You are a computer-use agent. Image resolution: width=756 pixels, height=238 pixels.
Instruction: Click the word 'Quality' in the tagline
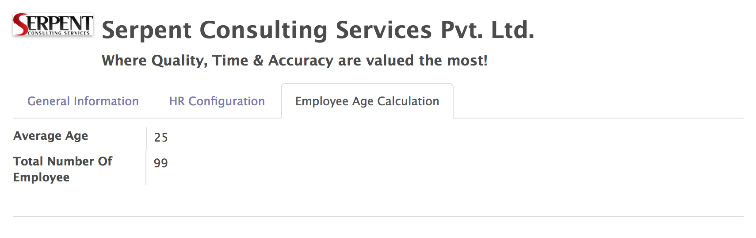(179, 61)
